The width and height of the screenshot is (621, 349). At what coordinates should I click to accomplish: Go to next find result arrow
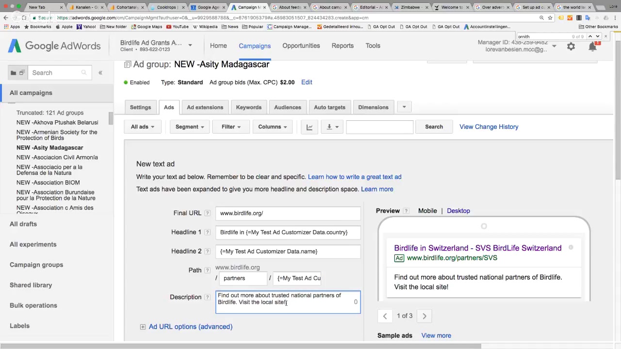point(598,36)
